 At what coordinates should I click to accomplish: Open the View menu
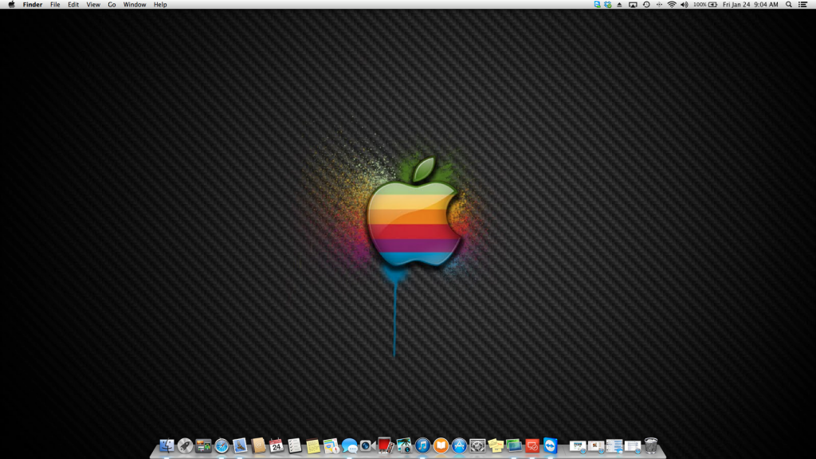(93, 4)
